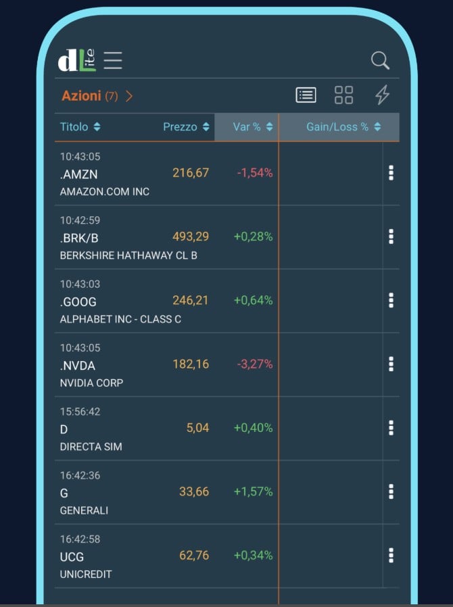Open three-dot options for Generali row
This screenshot has height=607, width=453.
[391, 491]
